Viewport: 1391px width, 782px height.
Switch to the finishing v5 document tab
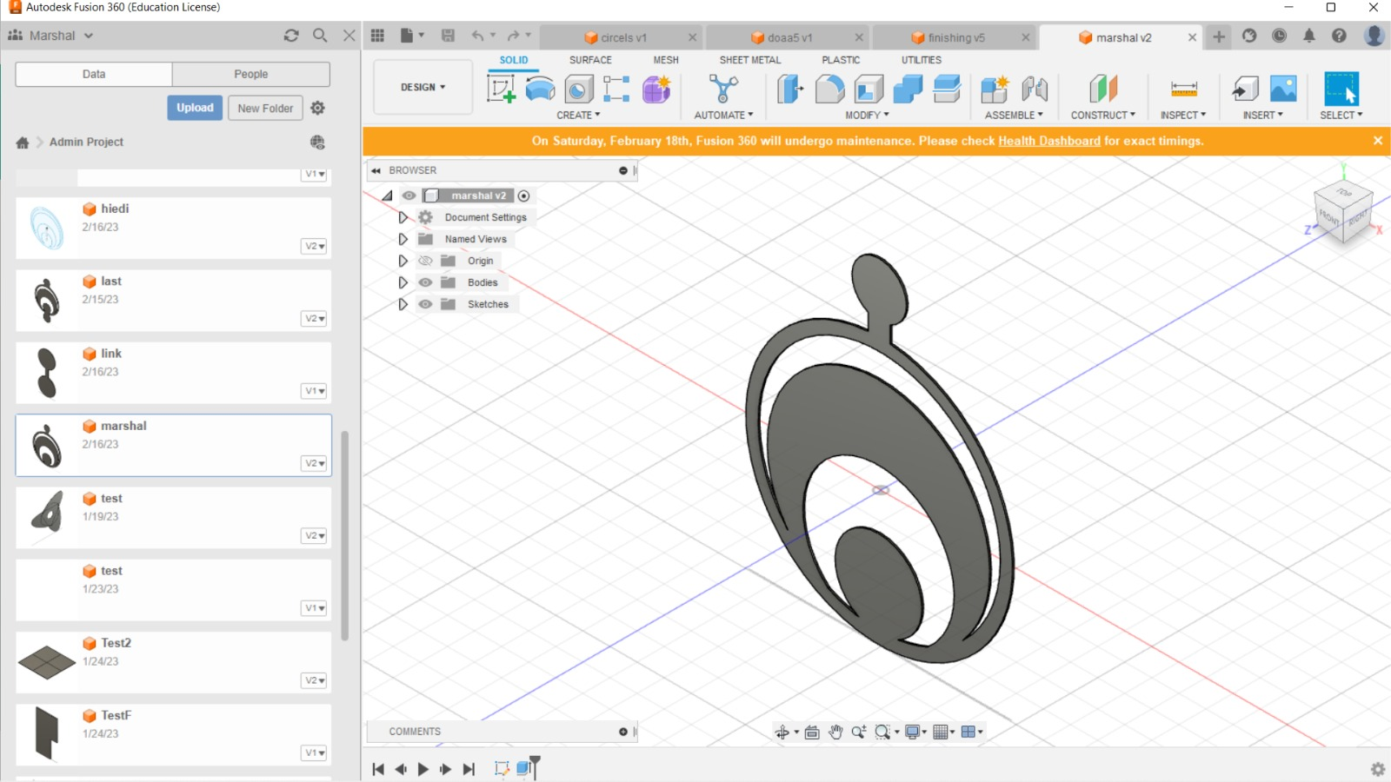pyautogui.click(x=955, y=37)
